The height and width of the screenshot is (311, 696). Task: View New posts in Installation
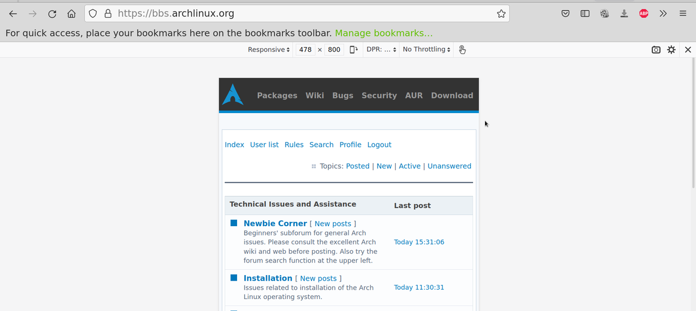(x=319, y=278)
